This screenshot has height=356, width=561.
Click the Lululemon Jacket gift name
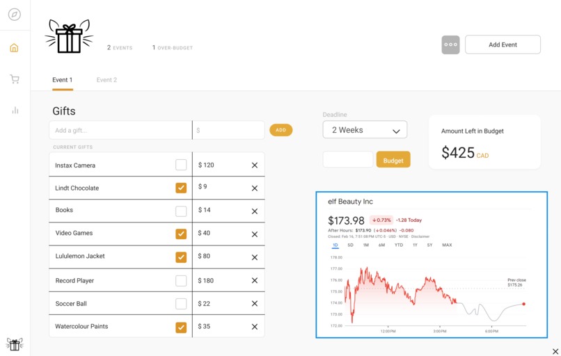pos(80,256)
